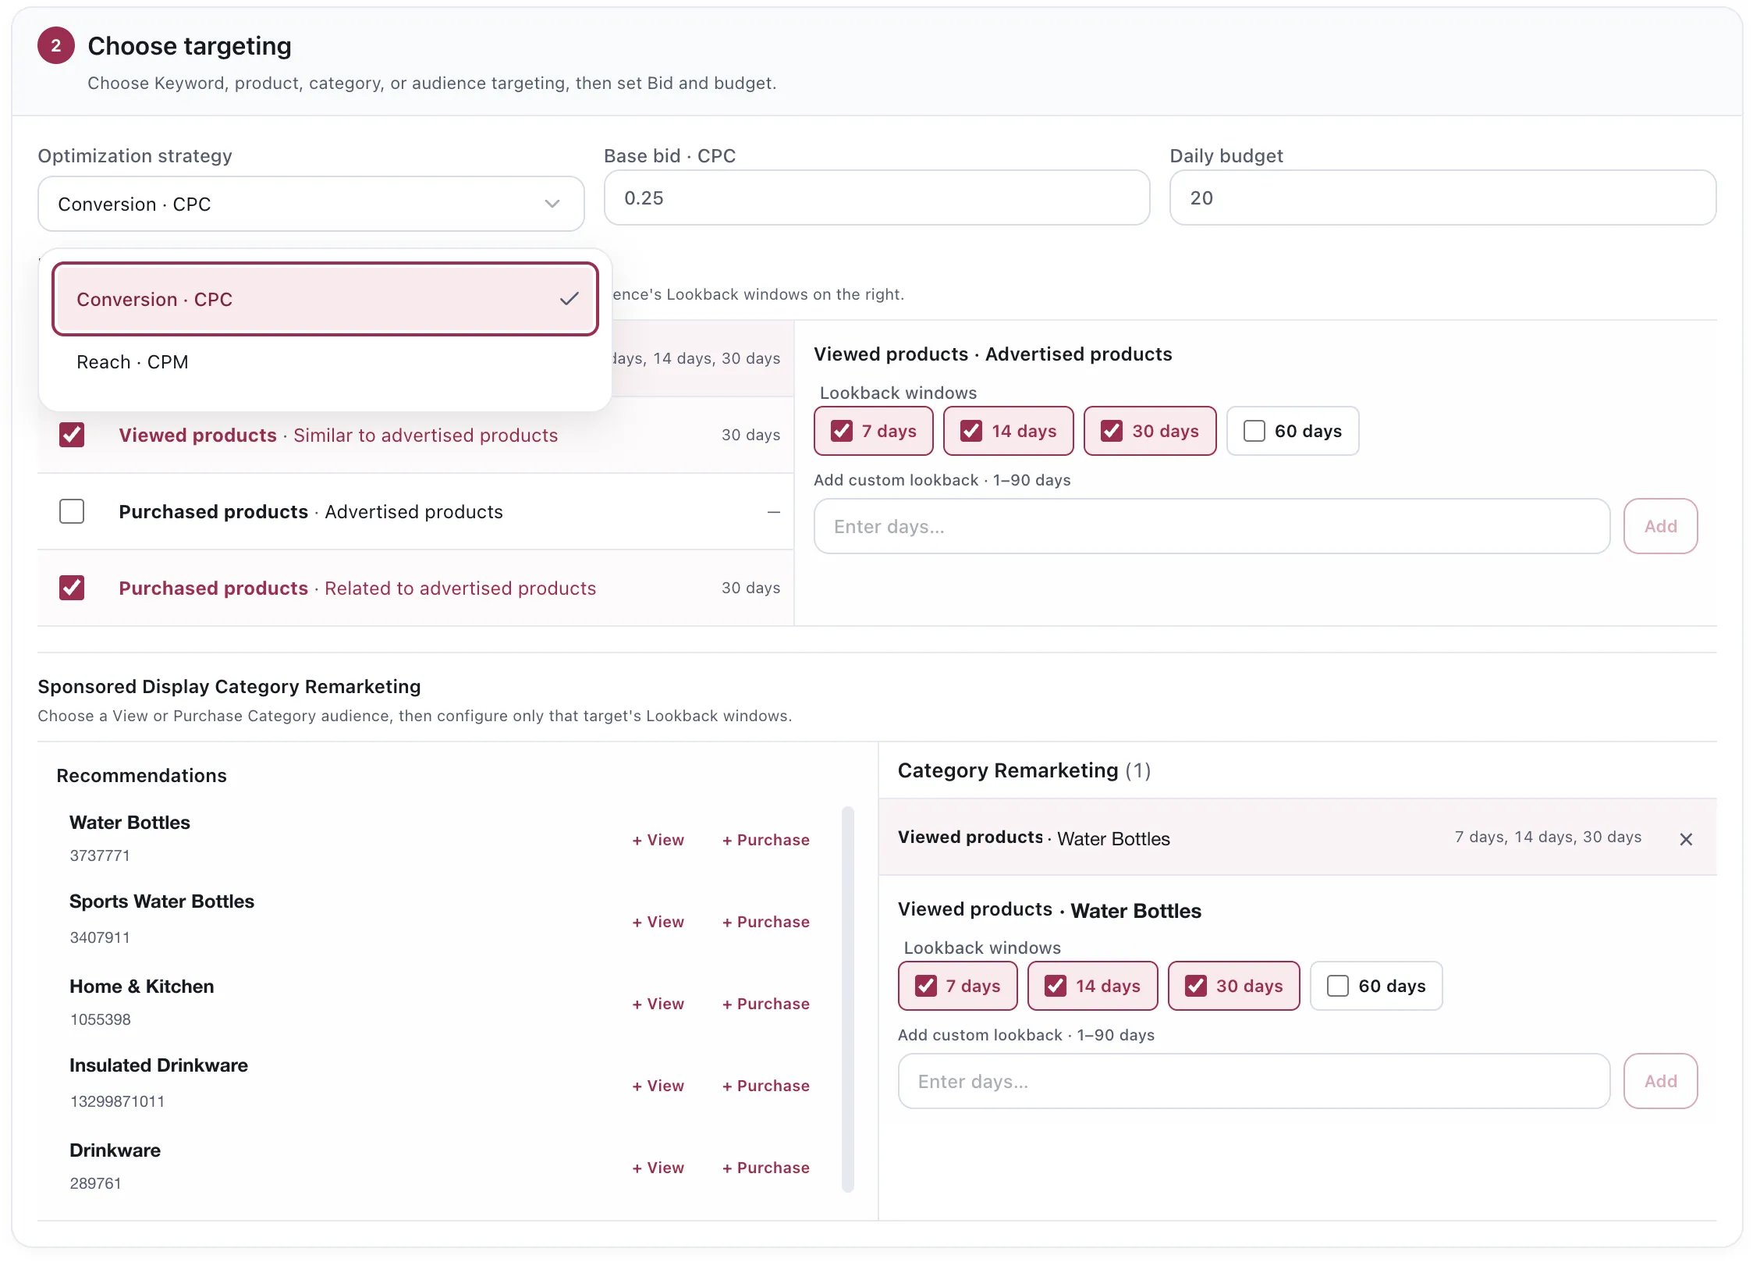Click custom lookback days field for Advertised products
1760x1266 pixels.
coord(1212,527)
